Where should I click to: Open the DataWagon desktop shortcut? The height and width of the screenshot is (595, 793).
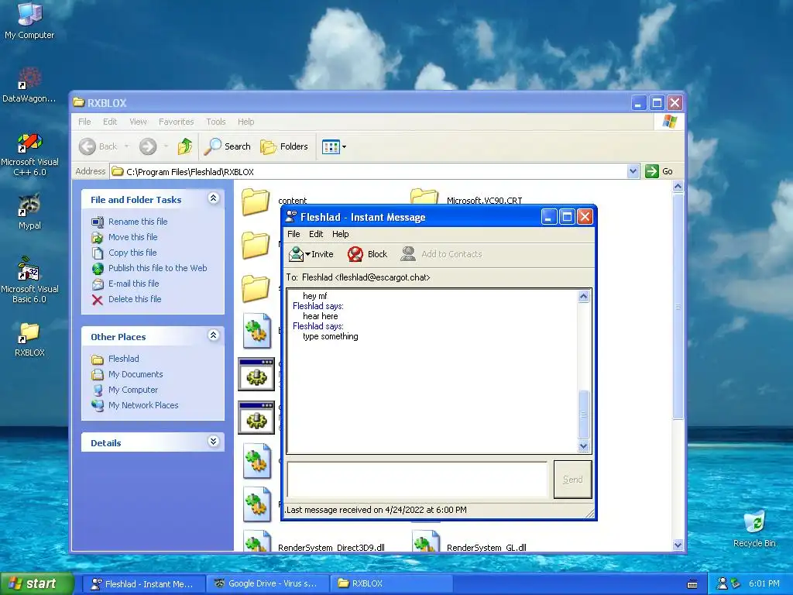click(x=29, y=84)
